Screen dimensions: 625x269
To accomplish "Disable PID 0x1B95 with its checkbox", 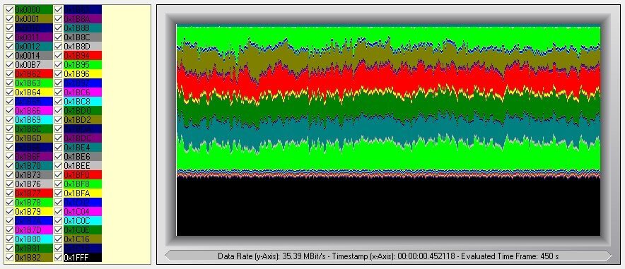I will click(x=58, y=64).
